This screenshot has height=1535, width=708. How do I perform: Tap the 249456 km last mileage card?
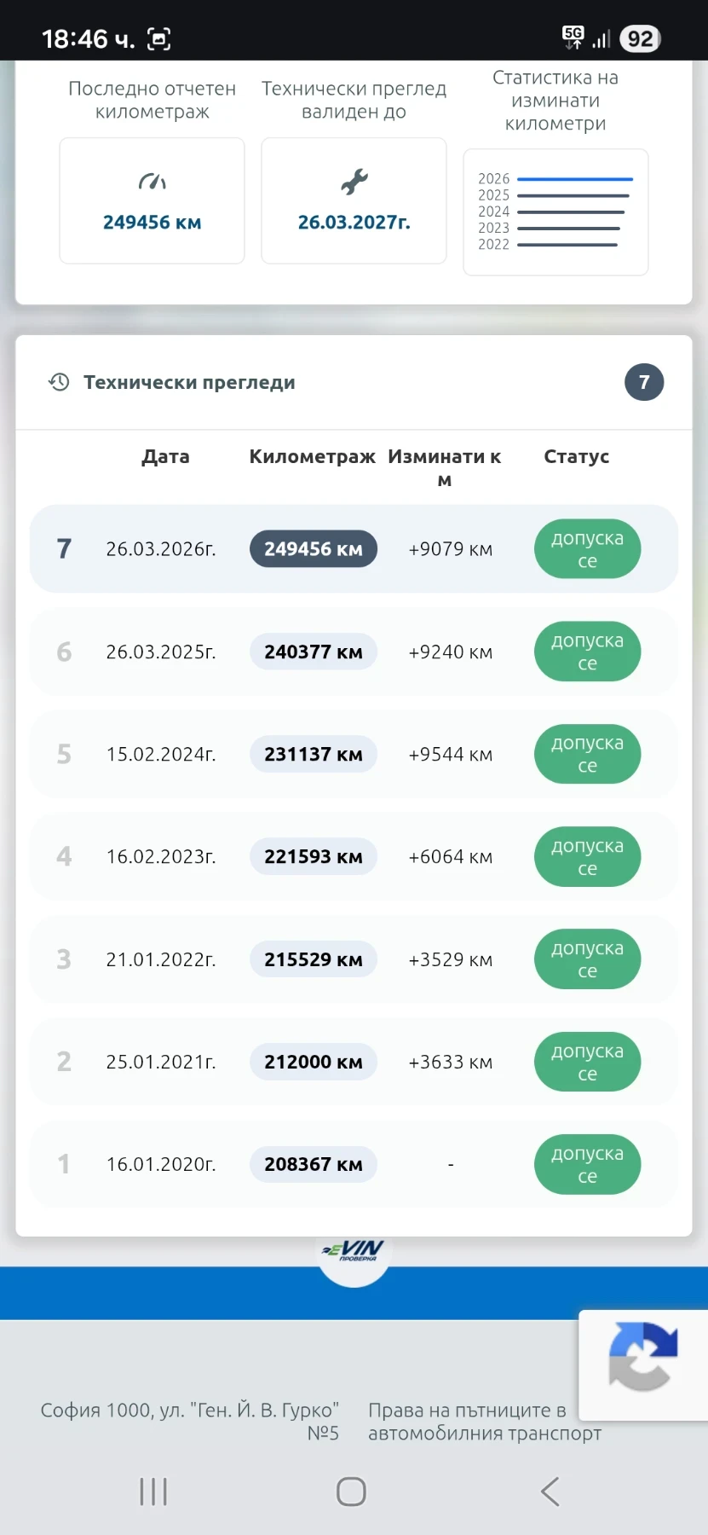(152, 201)
